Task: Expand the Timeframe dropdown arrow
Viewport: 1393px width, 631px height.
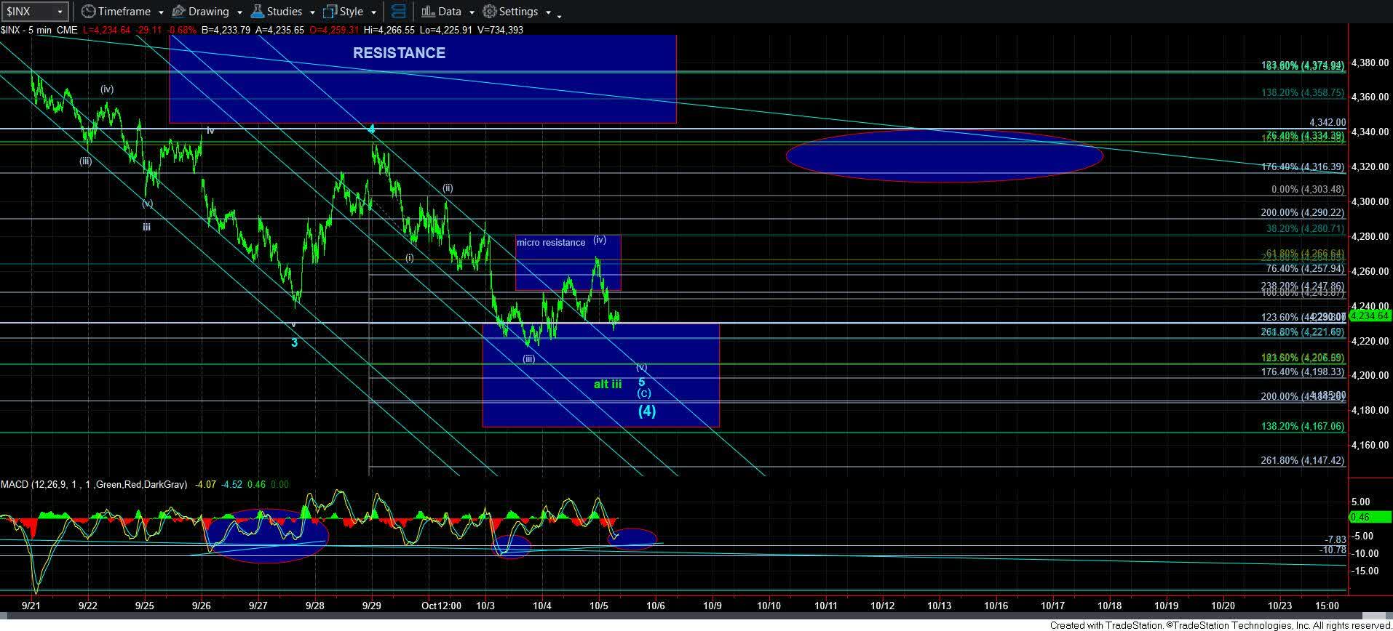Action: pyautogui.click(x=160, y=12)
